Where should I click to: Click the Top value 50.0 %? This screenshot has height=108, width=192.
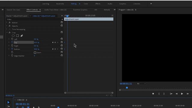point(37,43)
